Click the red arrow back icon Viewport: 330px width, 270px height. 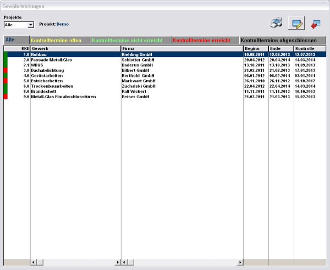[315, 23]
